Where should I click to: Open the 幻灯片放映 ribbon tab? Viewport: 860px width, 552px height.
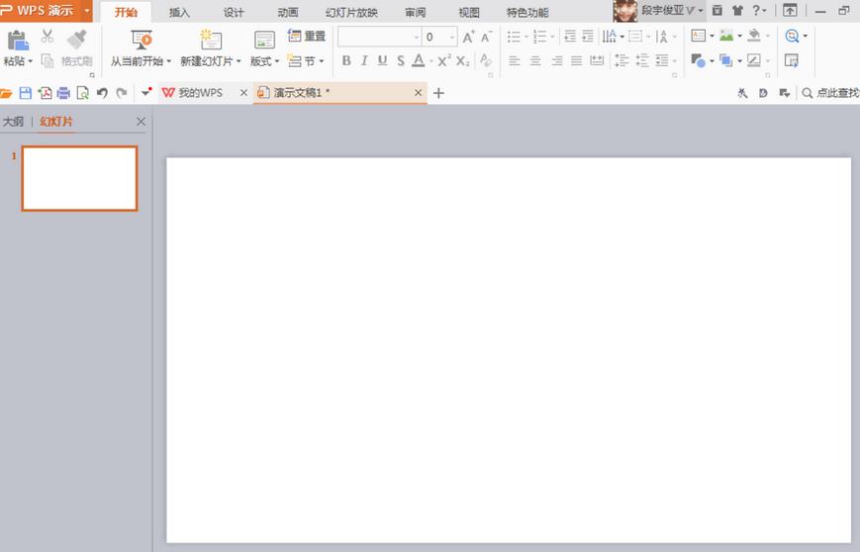point(351,12)
